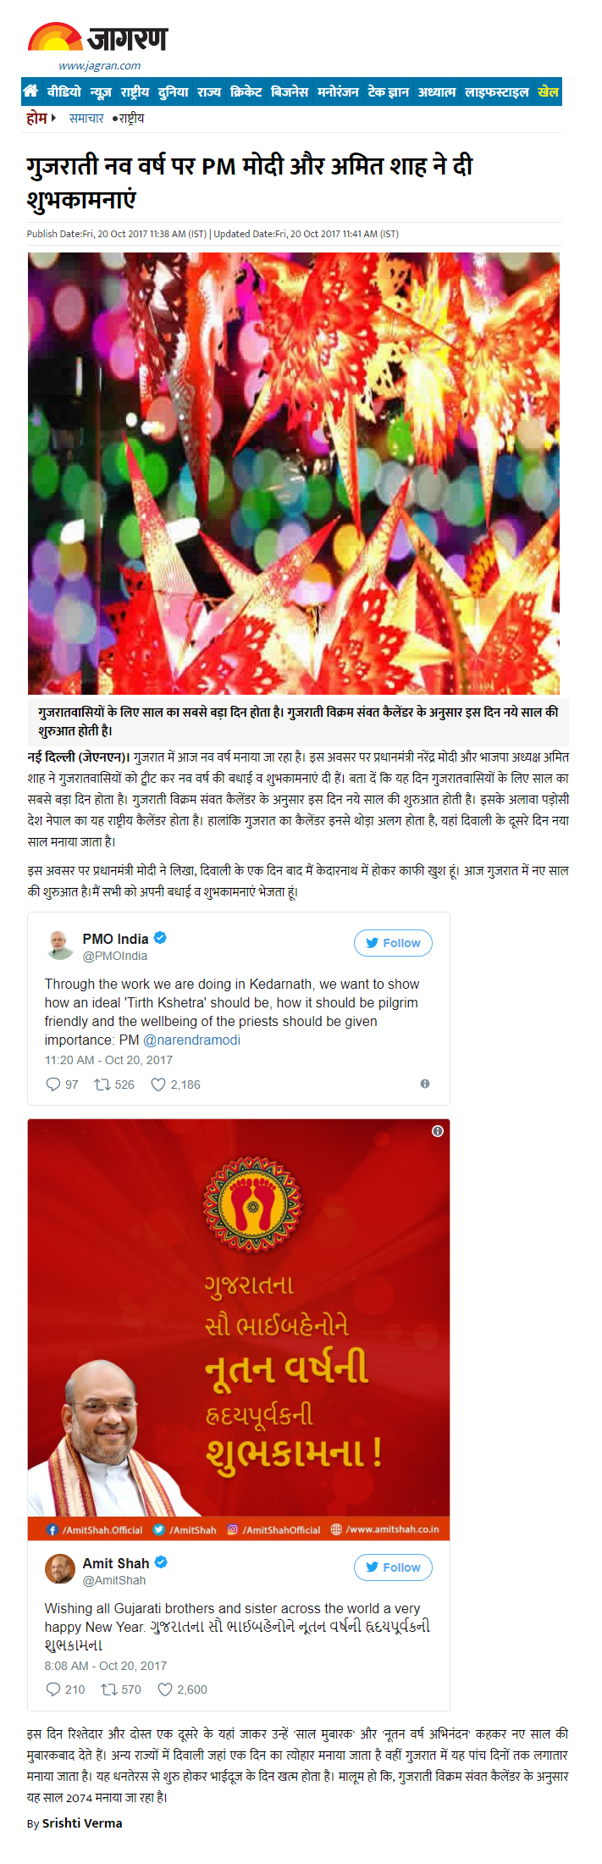The height and width of the screenshot is (1864, 602).
Task: Open the क्रिकेट menu item
Action: (x=246, y=92)
